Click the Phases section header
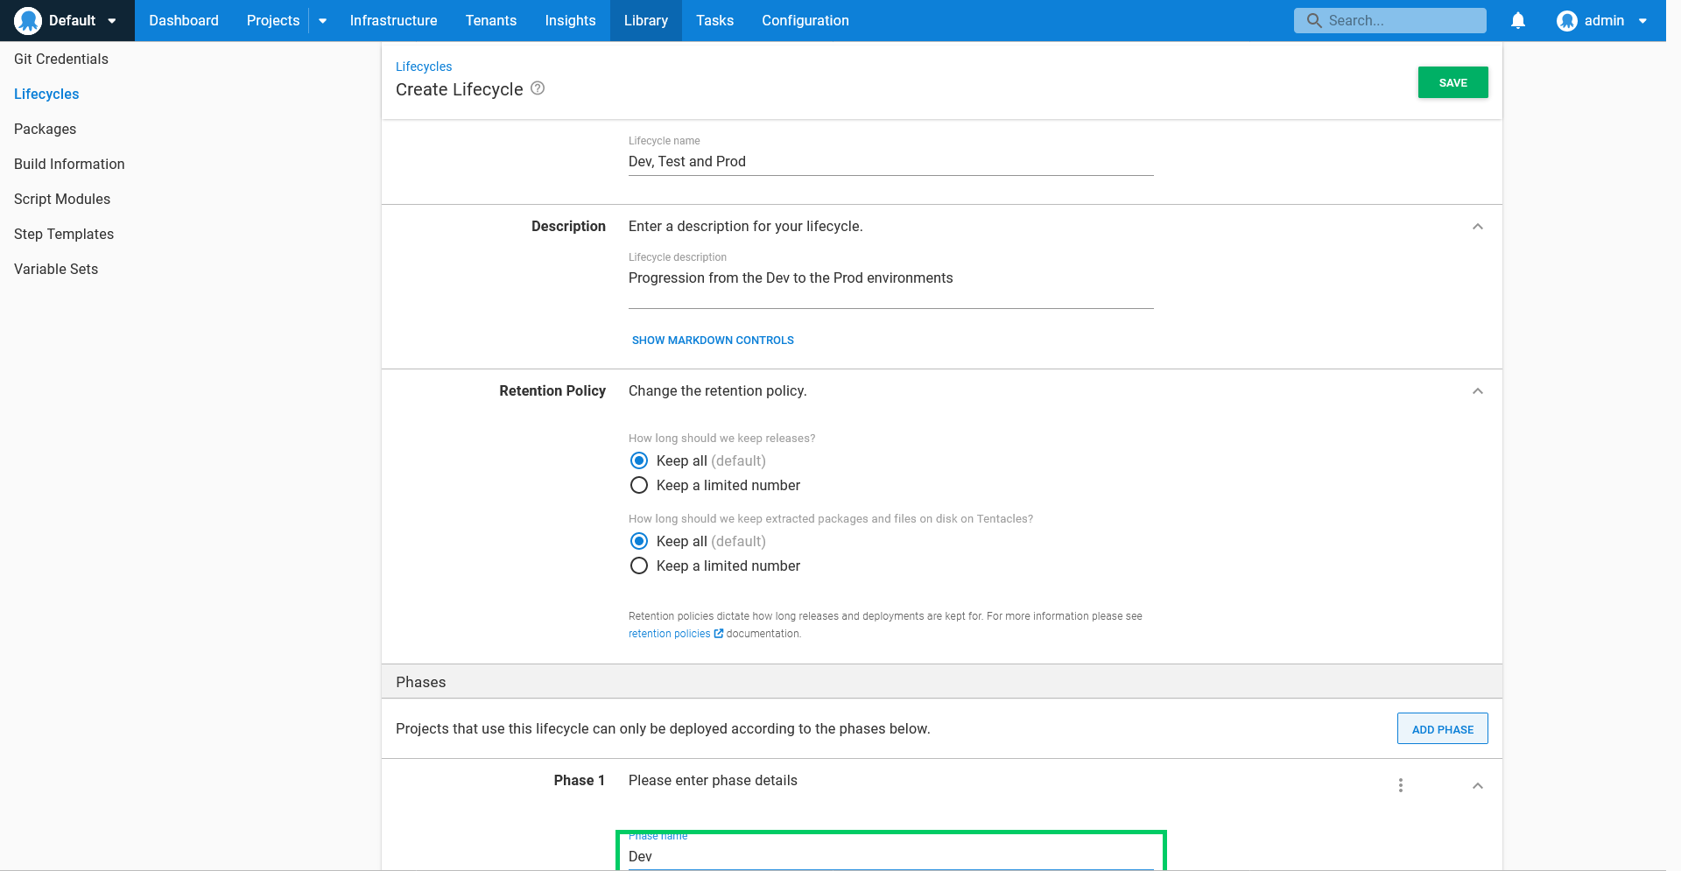Screen dimensions: 1681x871 pos(942,682)
